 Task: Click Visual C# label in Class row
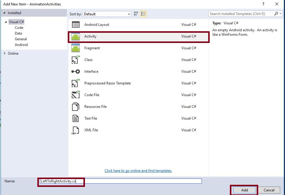click(x=189, y=60)
